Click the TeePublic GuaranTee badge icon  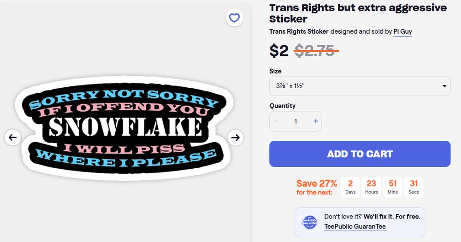pos(310,222)
